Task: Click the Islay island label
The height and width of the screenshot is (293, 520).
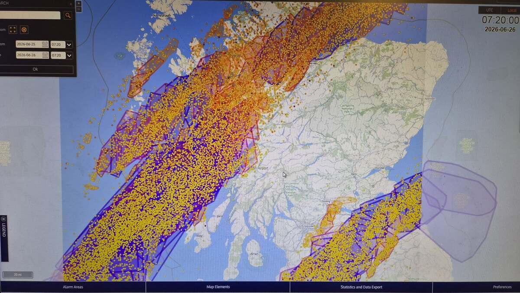Action: coord(199,236)
